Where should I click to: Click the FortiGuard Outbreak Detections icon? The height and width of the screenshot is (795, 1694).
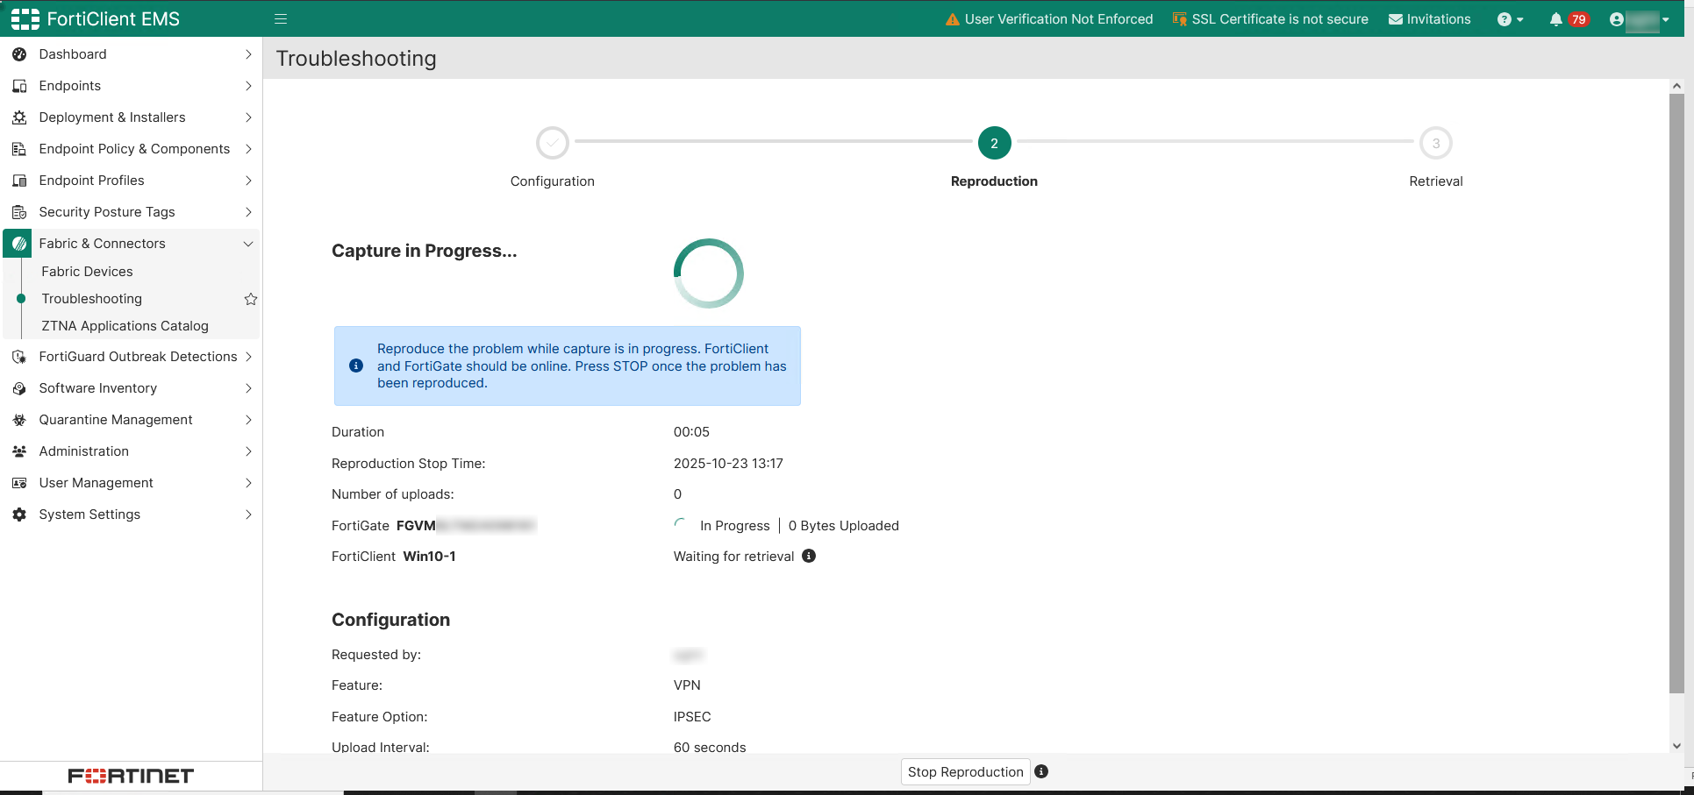click(19, 357)
